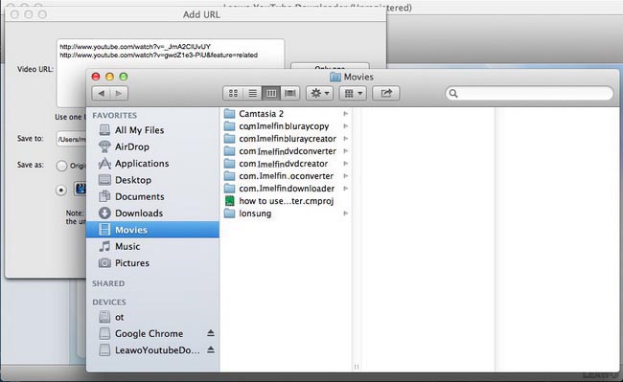Expand blu-ray copy folder arrow
This screenshot has height=382, width=623.
coord(346,126)
